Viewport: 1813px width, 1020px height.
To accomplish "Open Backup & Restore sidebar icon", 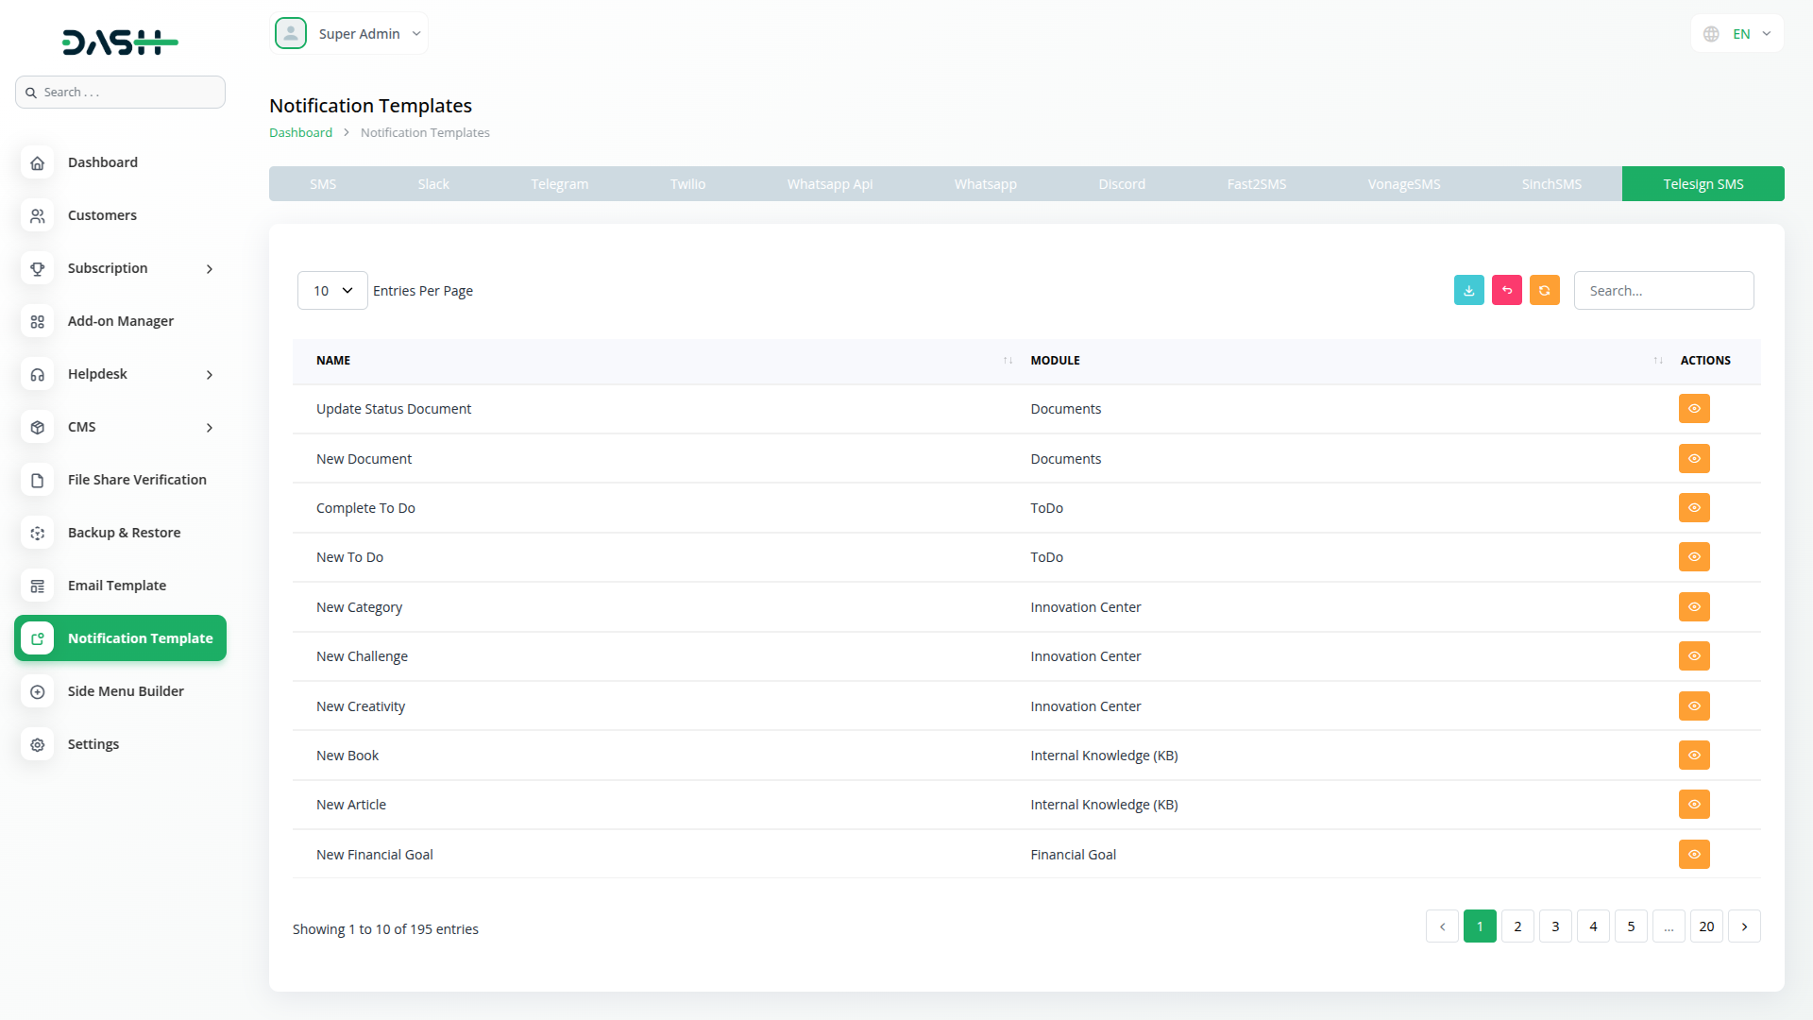I will coord(38,533).
